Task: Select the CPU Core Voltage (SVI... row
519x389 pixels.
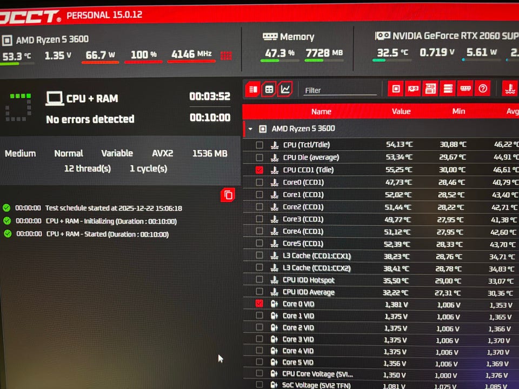Action: click(x=381, y=374)
